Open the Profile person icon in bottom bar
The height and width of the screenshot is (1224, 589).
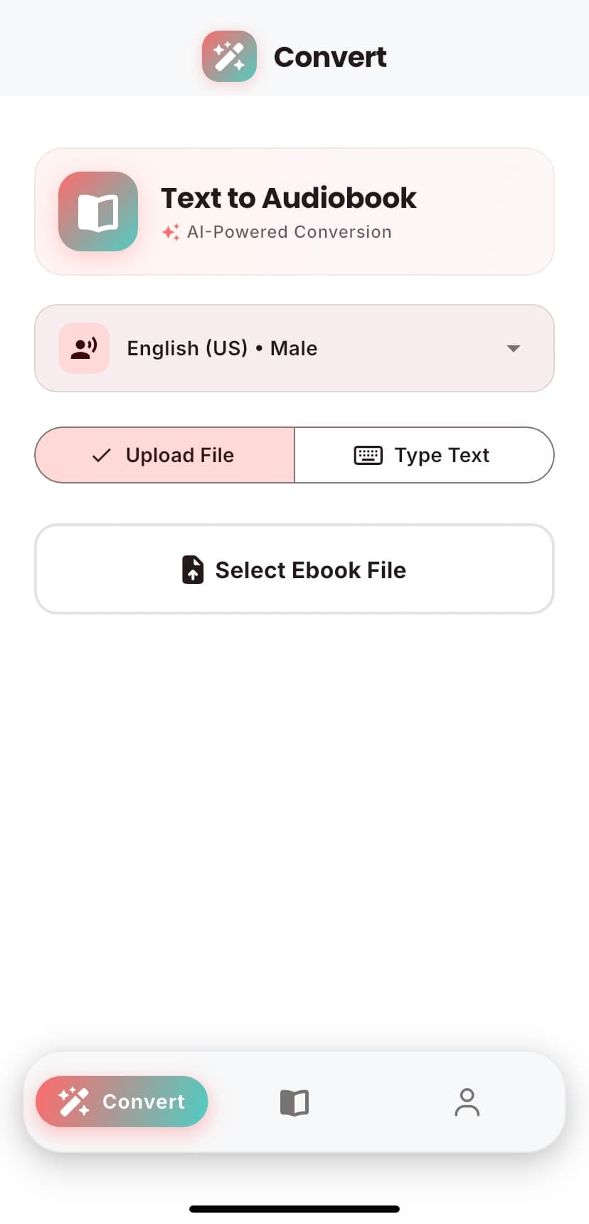[x=467, y=1102]
